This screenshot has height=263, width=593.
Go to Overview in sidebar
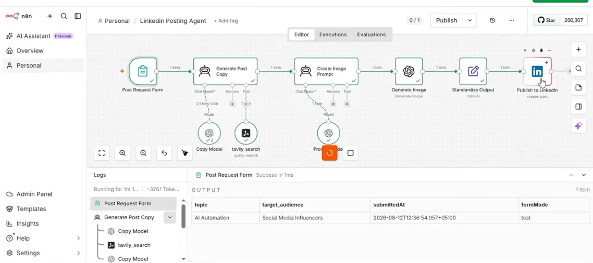(x=43, y=50)
